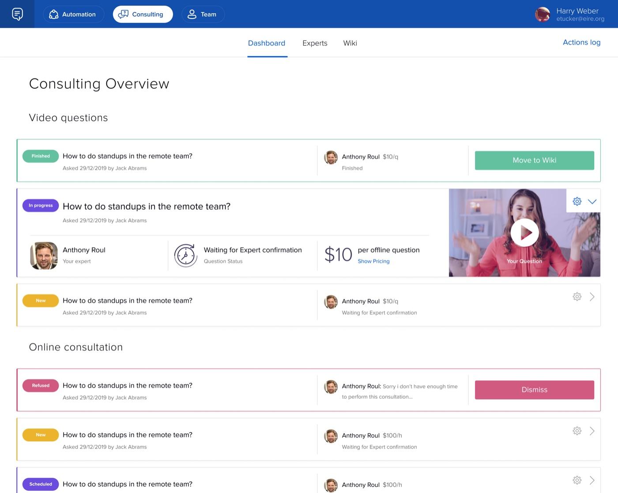Expand the Scheduled consultation chevron
Viewport: 618px width, 493px height.
pos(592,480)
